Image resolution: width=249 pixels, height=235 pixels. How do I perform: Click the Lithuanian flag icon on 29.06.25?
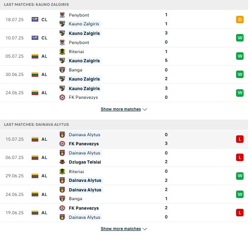click(35, 176)
